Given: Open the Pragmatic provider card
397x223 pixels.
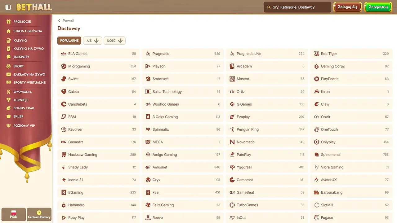Looking at the screenshot, I should (183, 54).
